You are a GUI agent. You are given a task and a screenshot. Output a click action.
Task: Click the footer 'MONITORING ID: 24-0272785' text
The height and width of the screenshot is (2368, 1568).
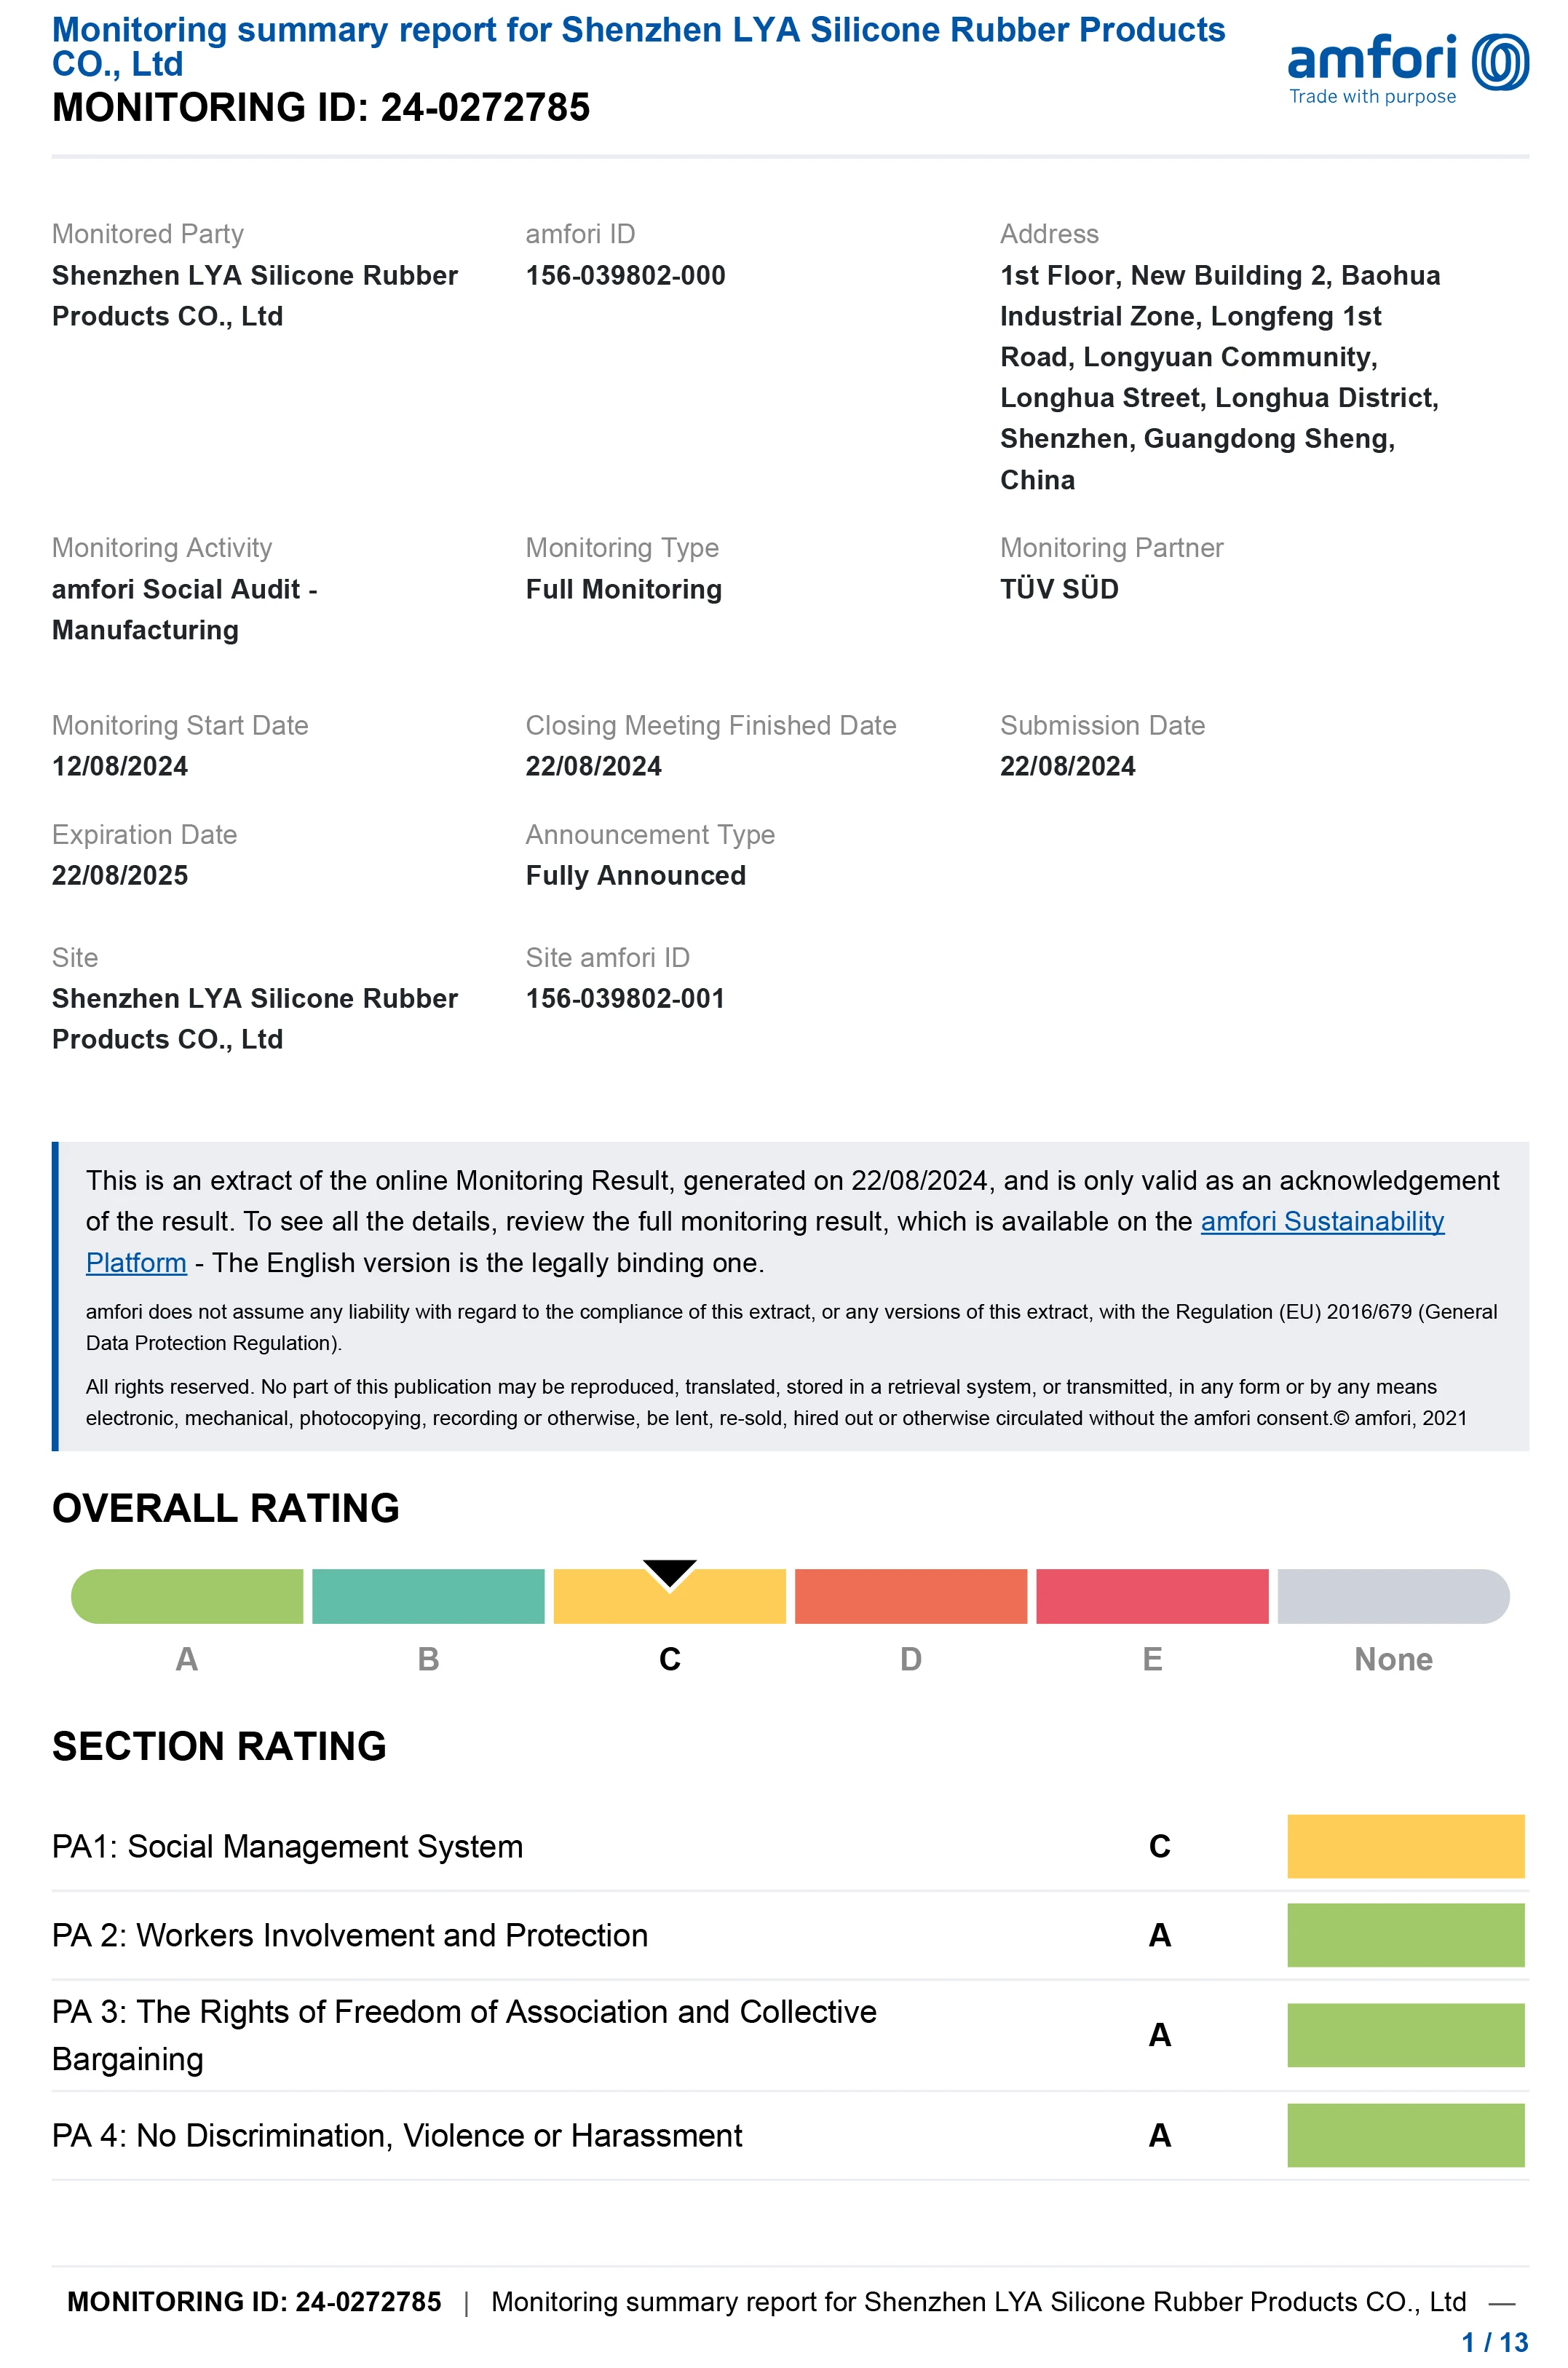click(254, 2302)
